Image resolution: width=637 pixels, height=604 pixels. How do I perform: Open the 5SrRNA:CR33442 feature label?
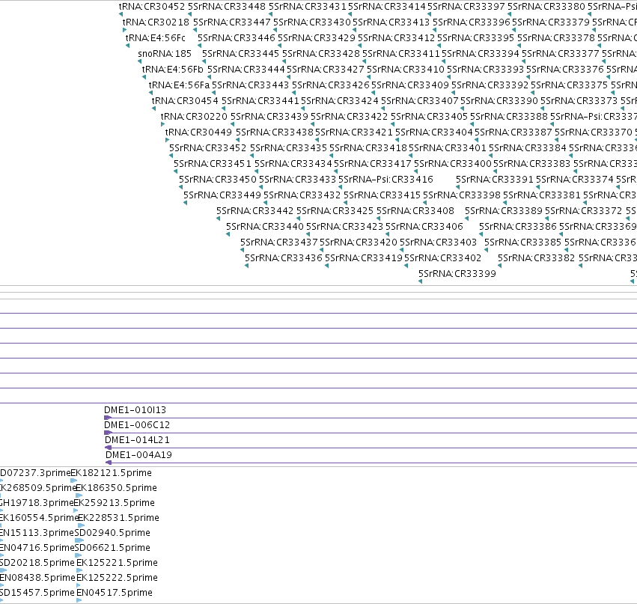(x=255, y=211)
